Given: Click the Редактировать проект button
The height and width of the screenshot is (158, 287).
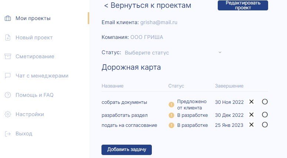Looking at the screenshot, I should click(243, 5).
